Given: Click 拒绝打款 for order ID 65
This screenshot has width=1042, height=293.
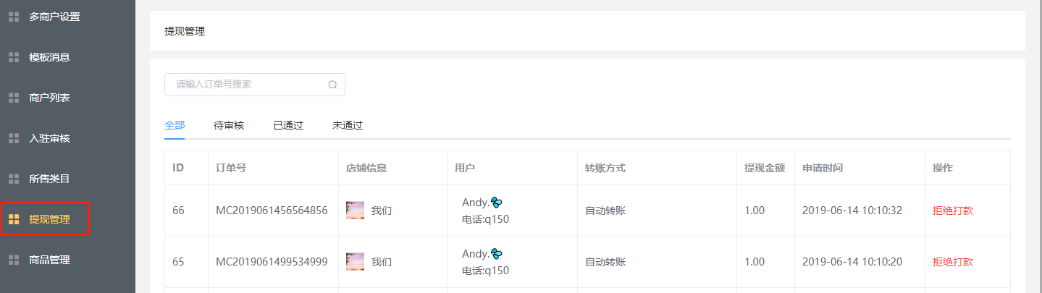Looking at the screenshot, I should click(952, 262).
